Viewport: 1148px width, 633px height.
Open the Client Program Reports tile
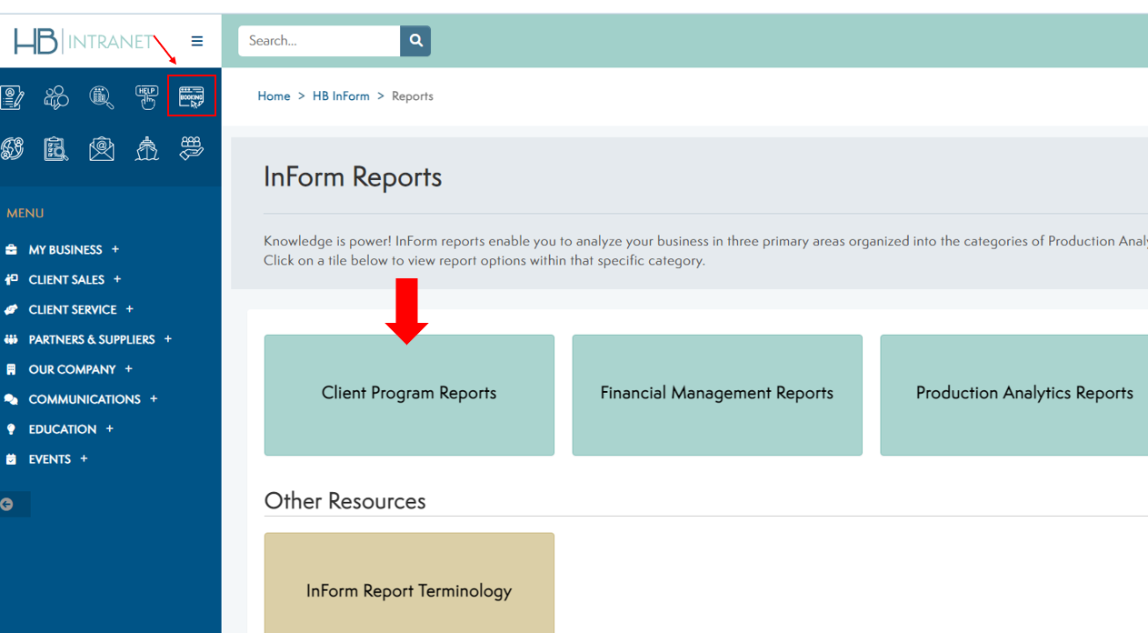[409, 395]
